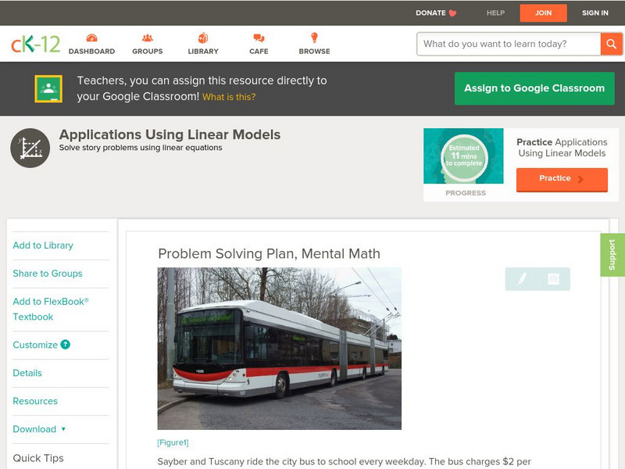Expand the Download dropdown arrow
625x469 pixels.
point(63,429)
